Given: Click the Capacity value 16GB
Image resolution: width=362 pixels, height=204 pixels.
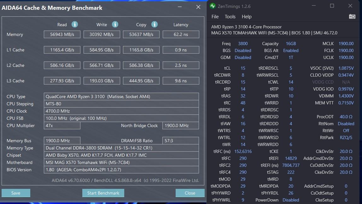Looking at the screenshot, I should click(291, 44).
